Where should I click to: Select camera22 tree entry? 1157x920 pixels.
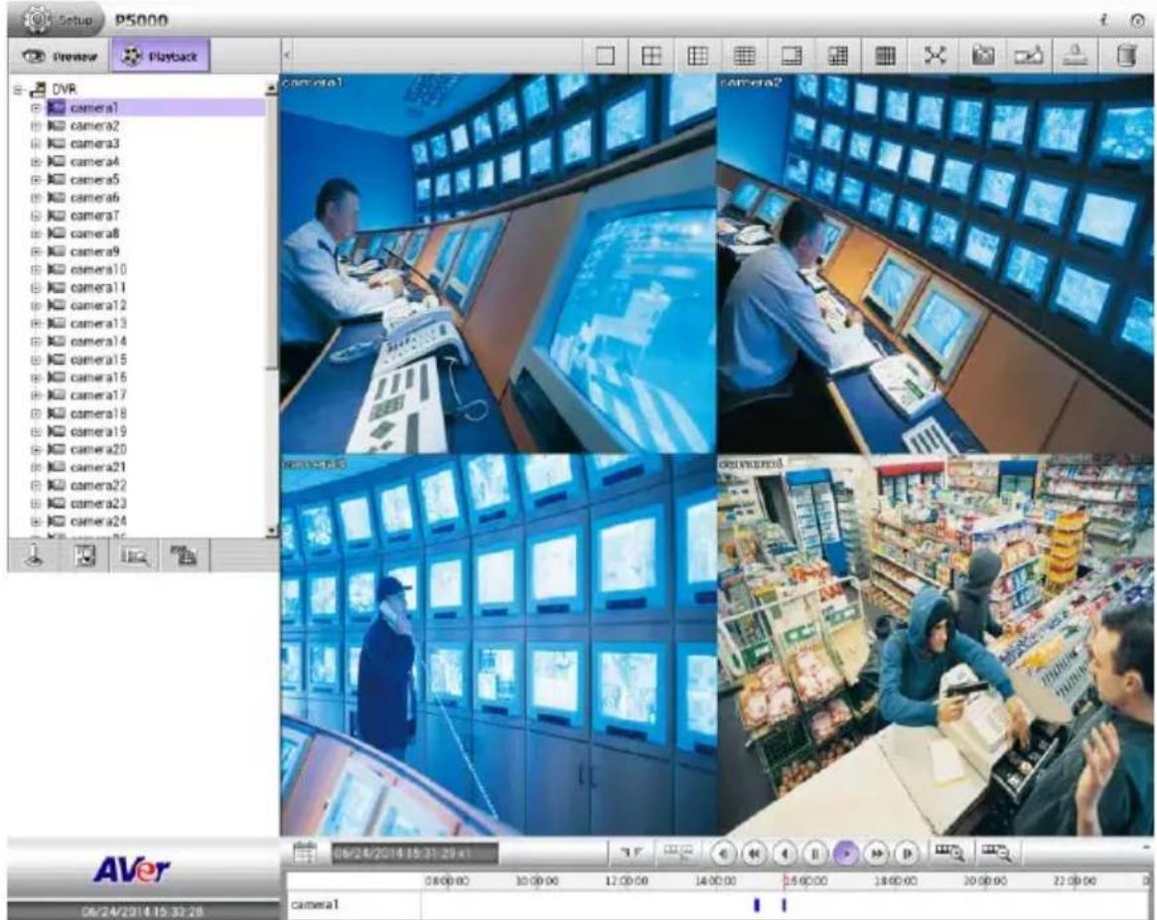tap(98, 486)
